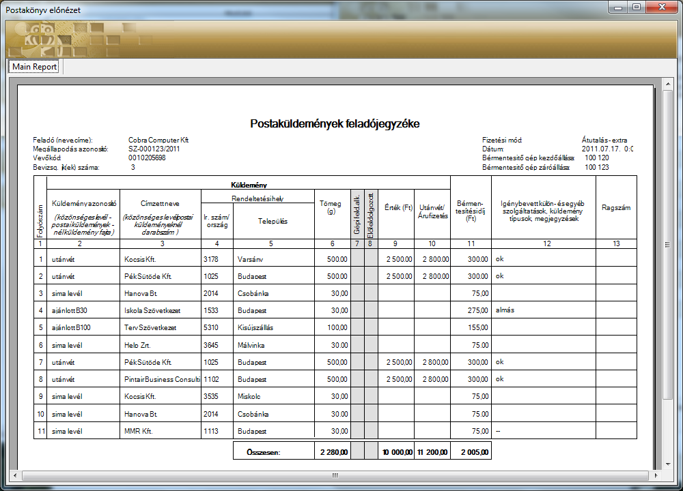Screen dimensions: 683x491
Task: Click Cobra logo in header banner
Action: tap(42, 38)
